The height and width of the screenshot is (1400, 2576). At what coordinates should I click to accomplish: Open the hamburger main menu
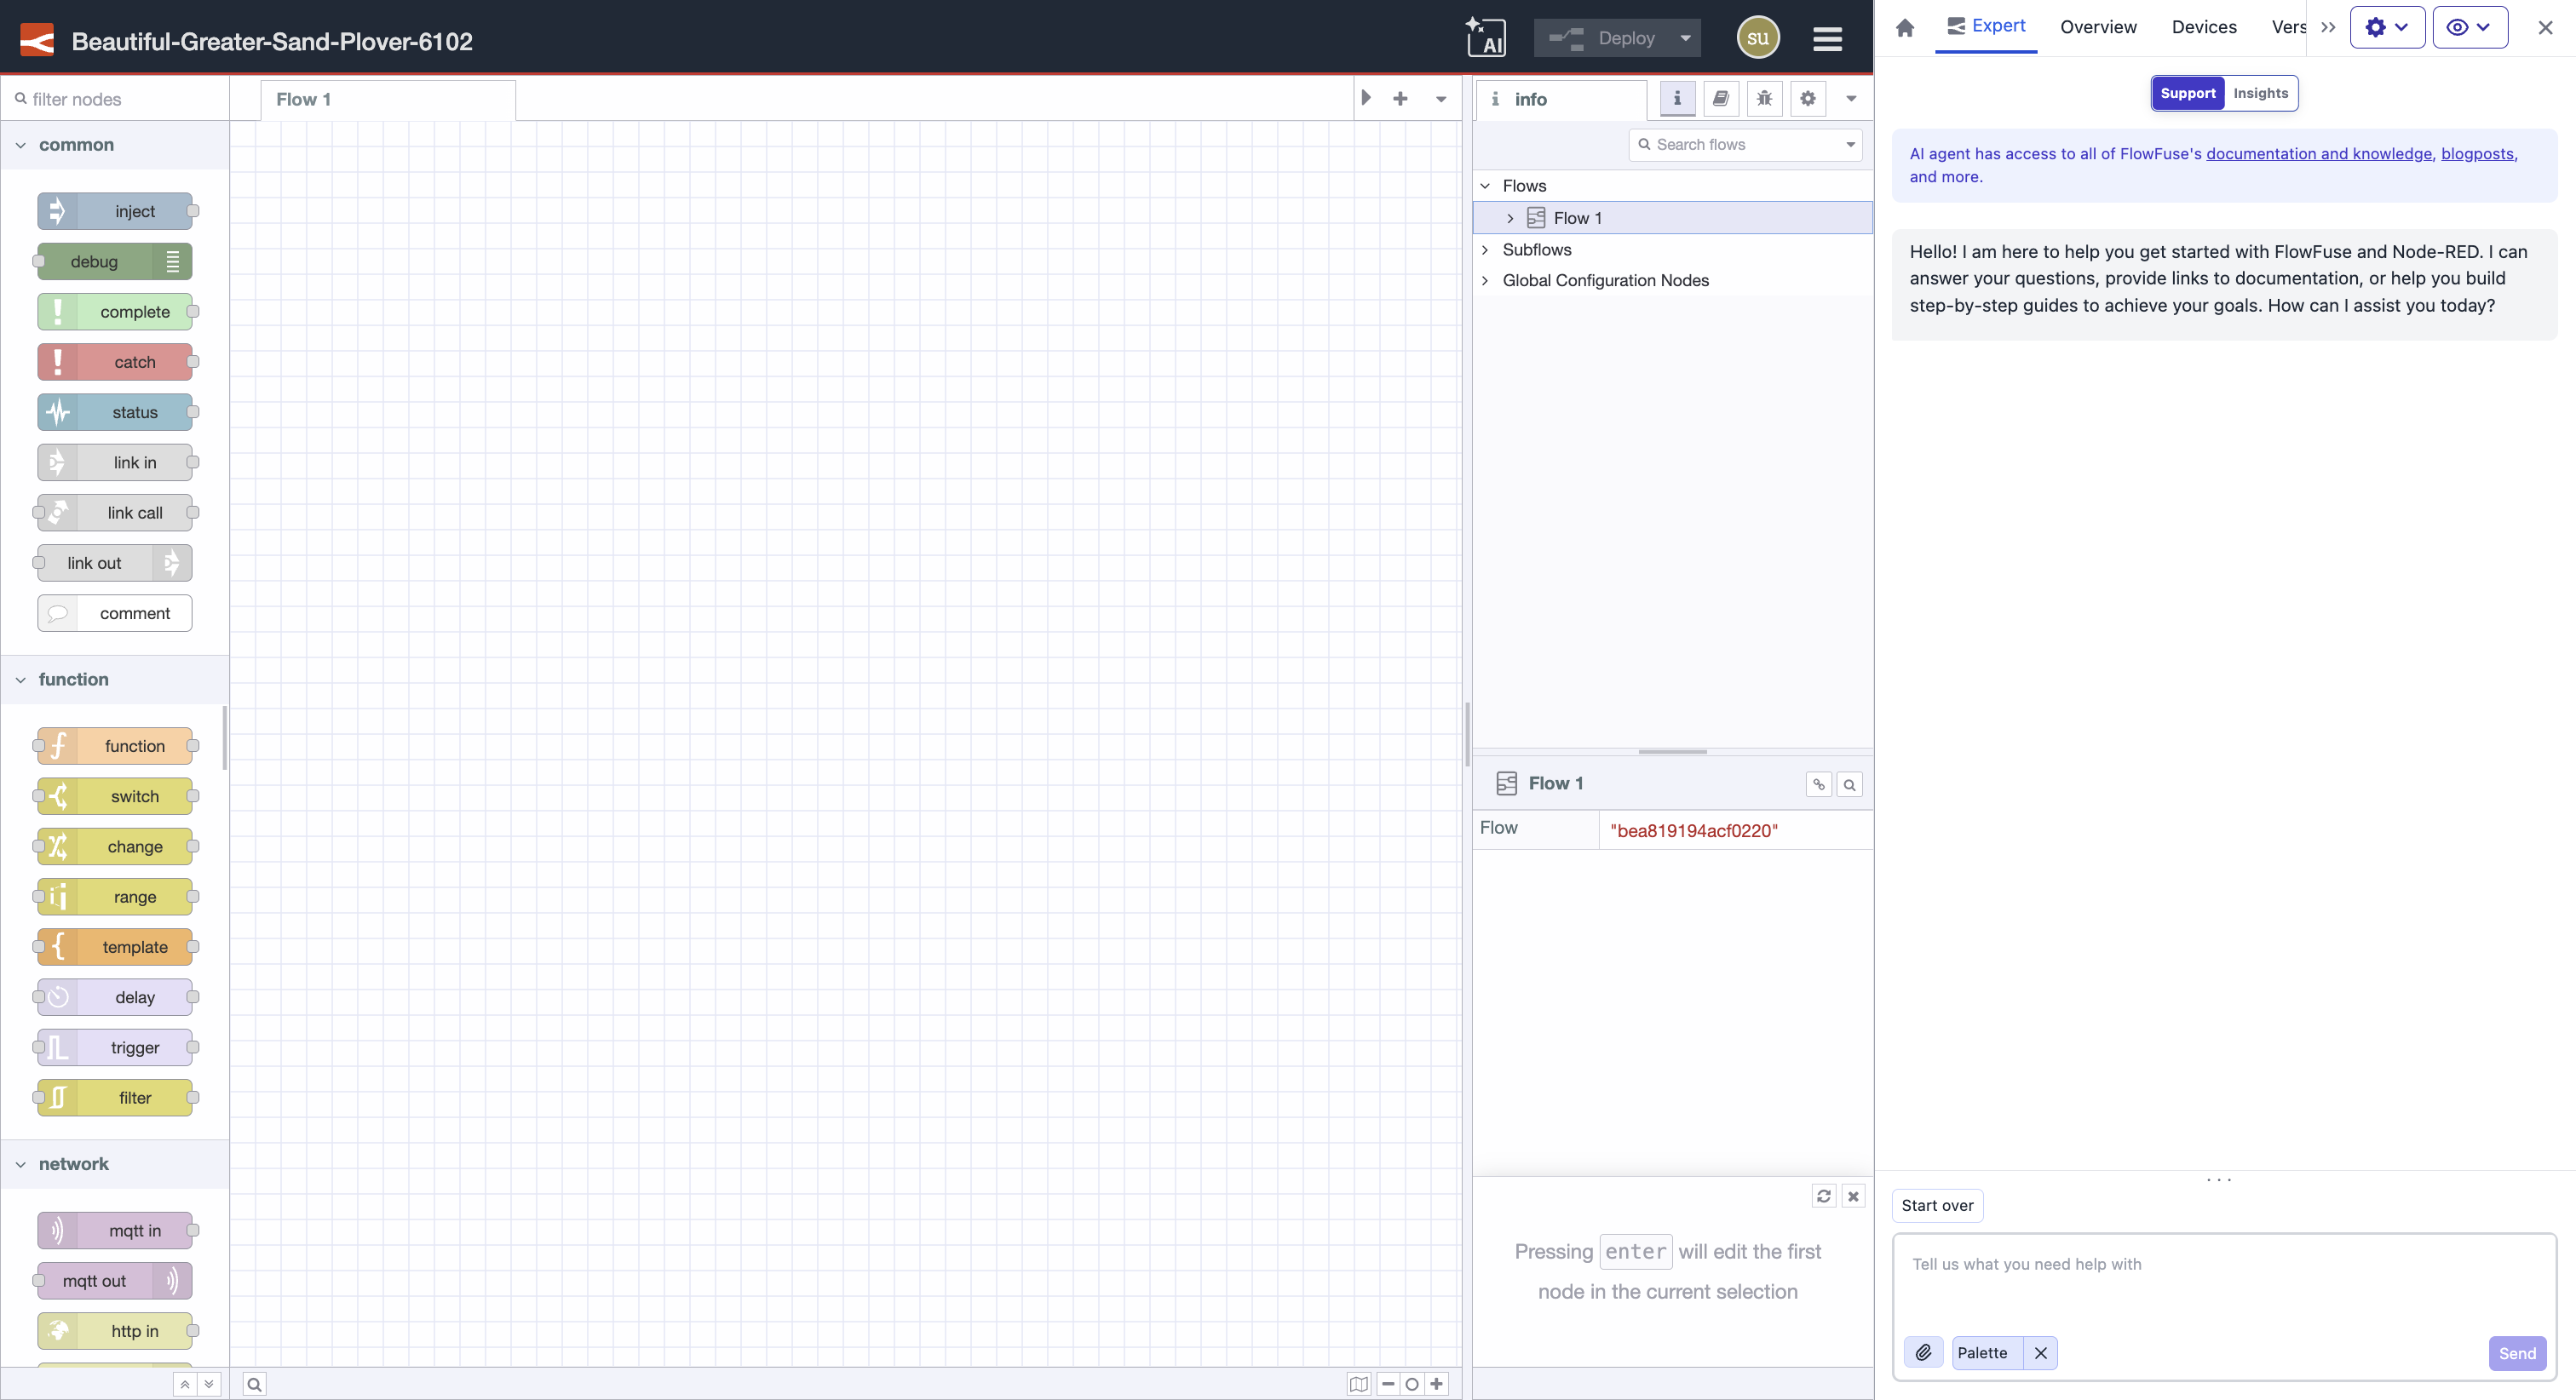click(x=1827, y=38)
